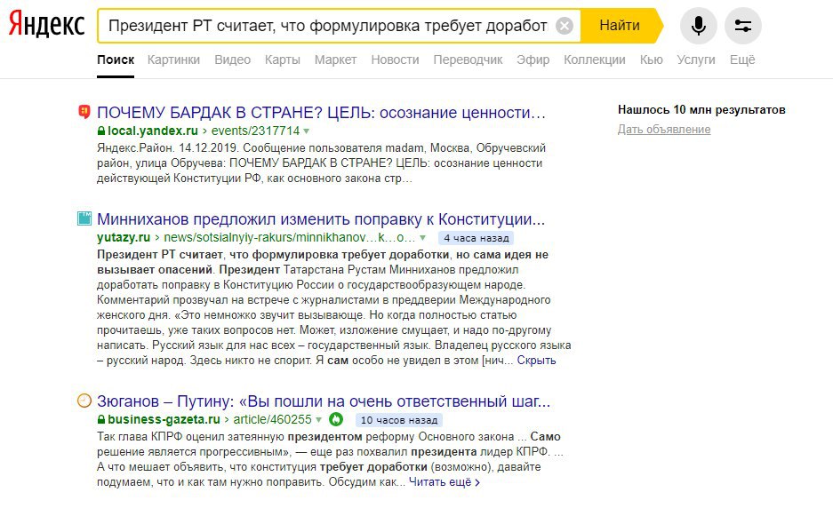
Task: Go to the Переводчик tab
Action: tap(468, 60)
